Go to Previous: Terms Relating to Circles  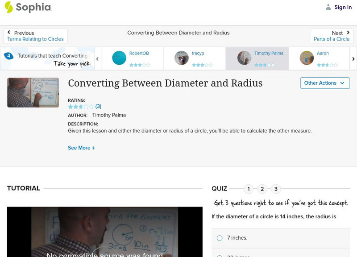pos(36,36)
